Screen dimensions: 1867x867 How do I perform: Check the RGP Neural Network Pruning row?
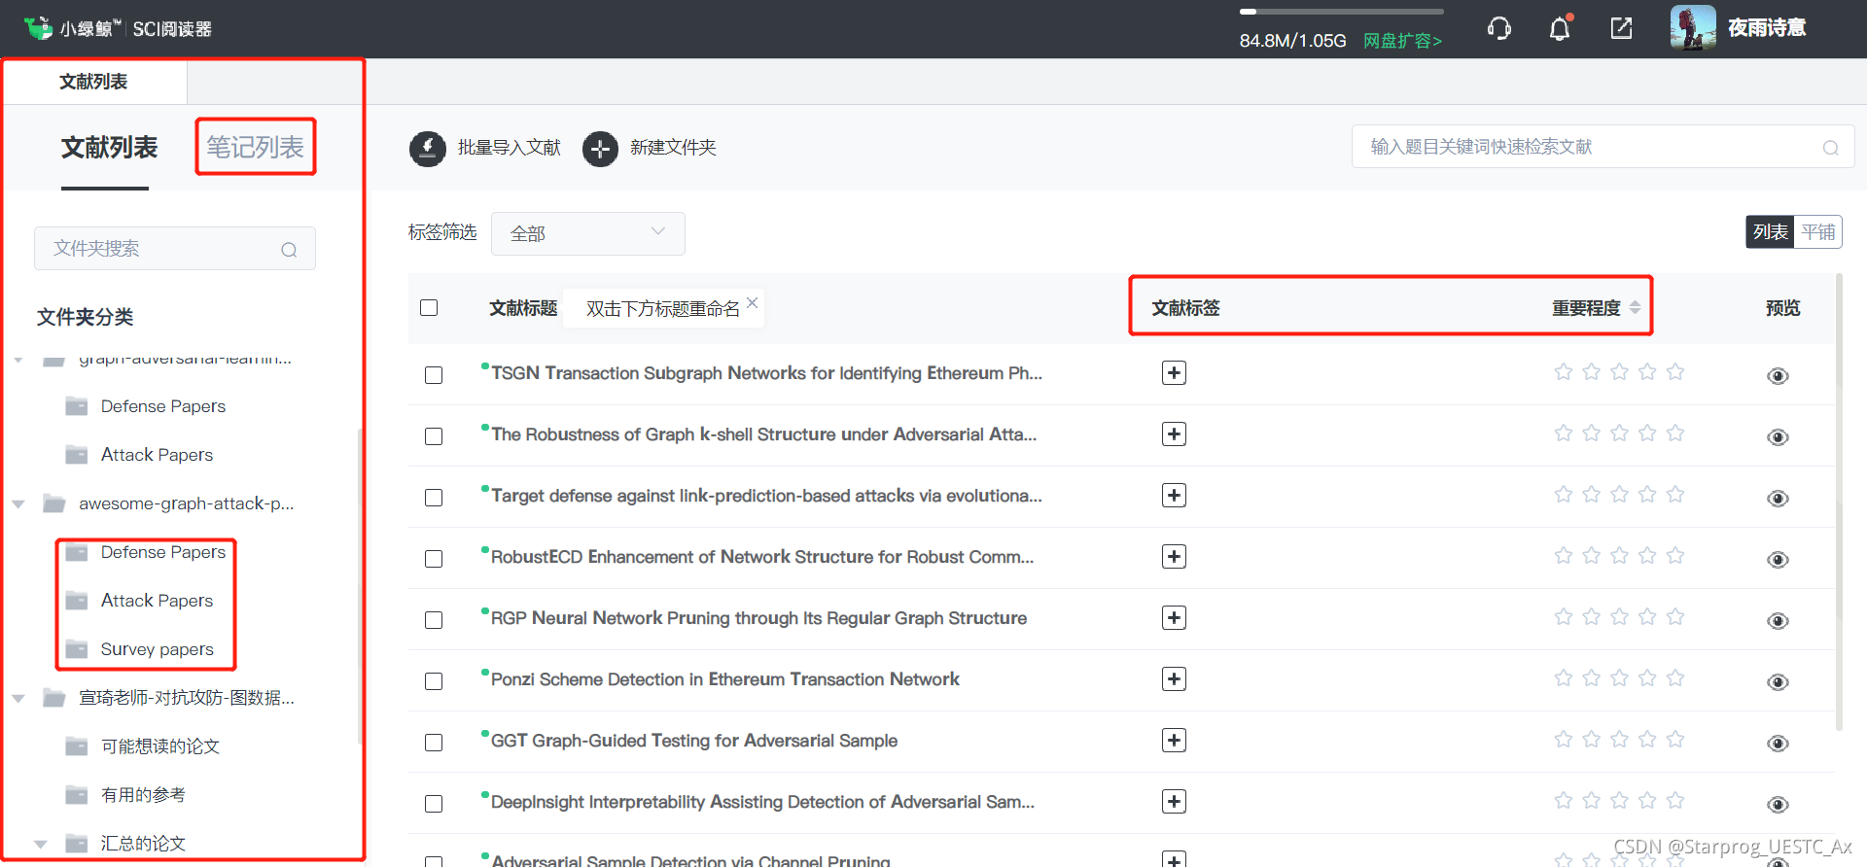coord(434,620)
